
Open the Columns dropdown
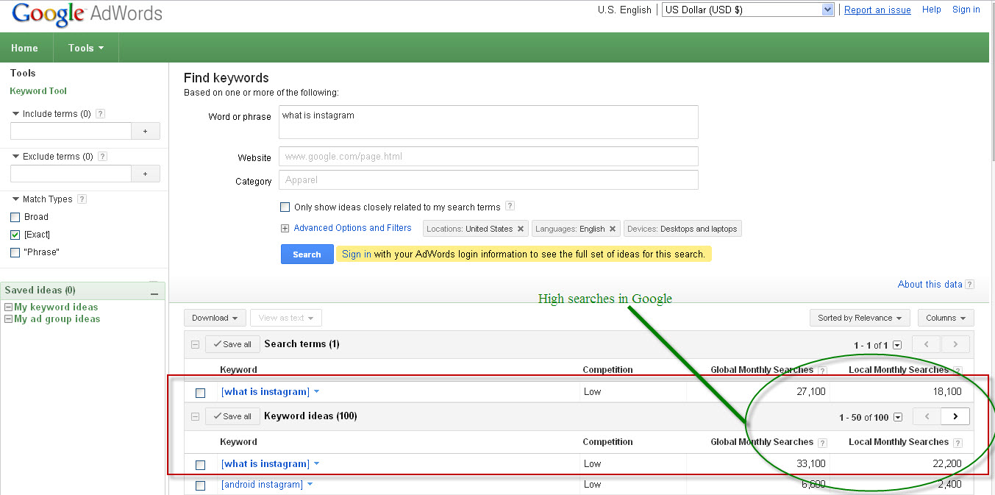[946, 318]
